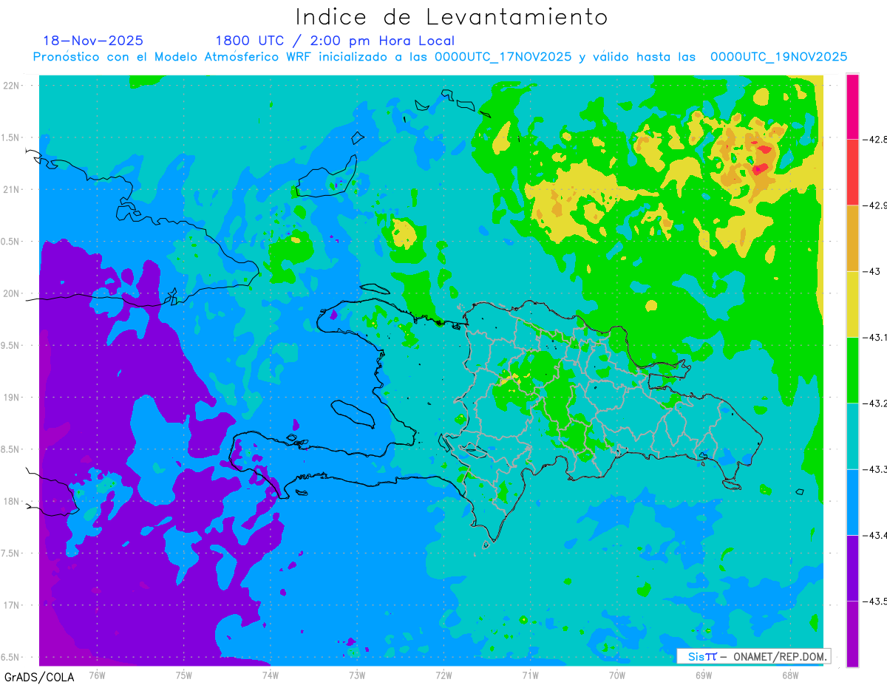The image size is (887, 685).
Task: Click the "20N" latitude label
Action: (x=12, y=293)
